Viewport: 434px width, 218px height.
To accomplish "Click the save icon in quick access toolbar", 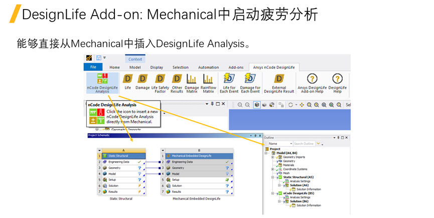I will (98, 58).
